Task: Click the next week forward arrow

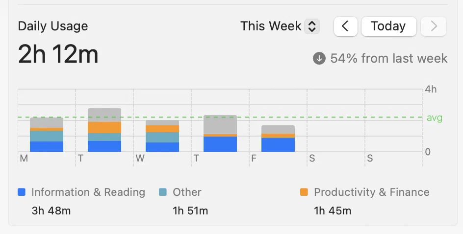Action: (434, 26)
